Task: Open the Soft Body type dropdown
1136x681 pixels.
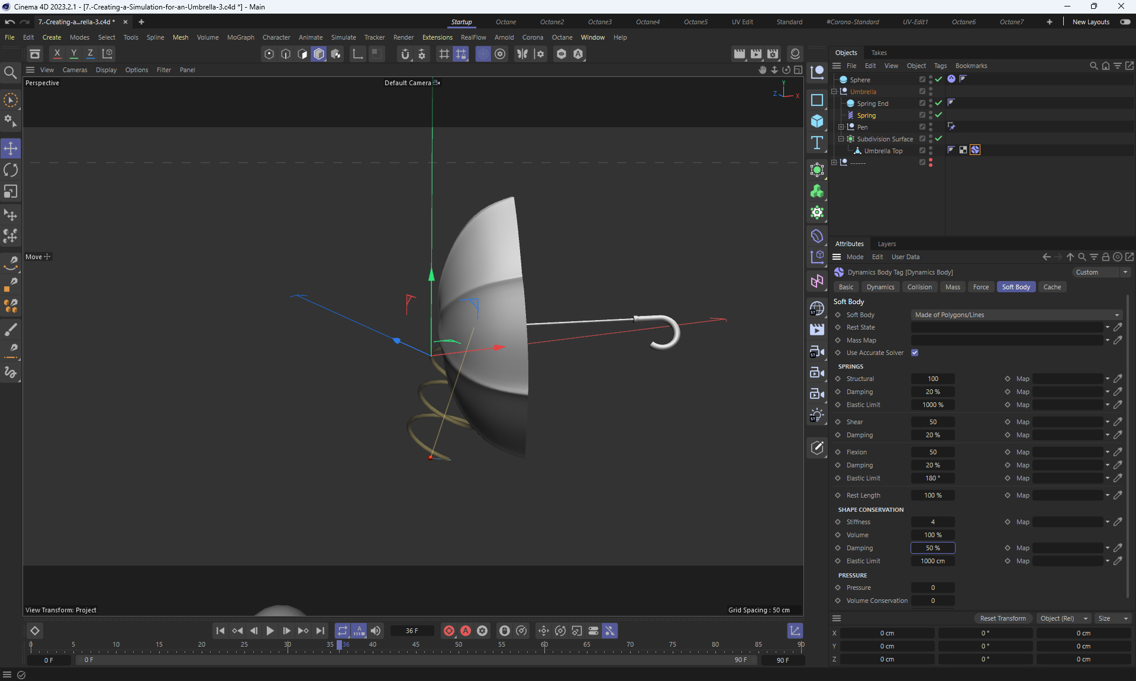Action: pyautogui.click(x=1015, y=315)
